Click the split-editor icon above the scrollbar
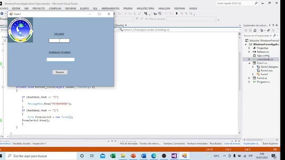 click(x=240, y=34)
